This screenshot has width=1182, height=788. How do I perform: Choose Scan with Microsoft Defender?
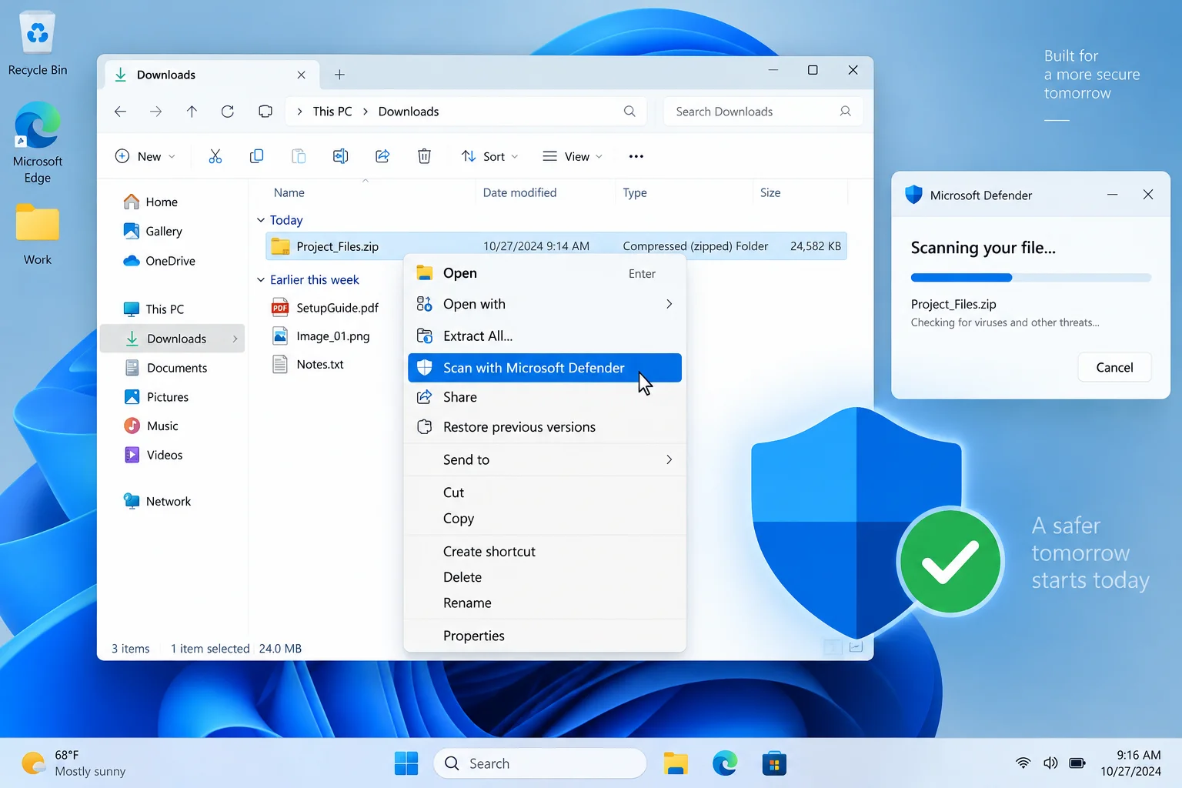(545, 368)
